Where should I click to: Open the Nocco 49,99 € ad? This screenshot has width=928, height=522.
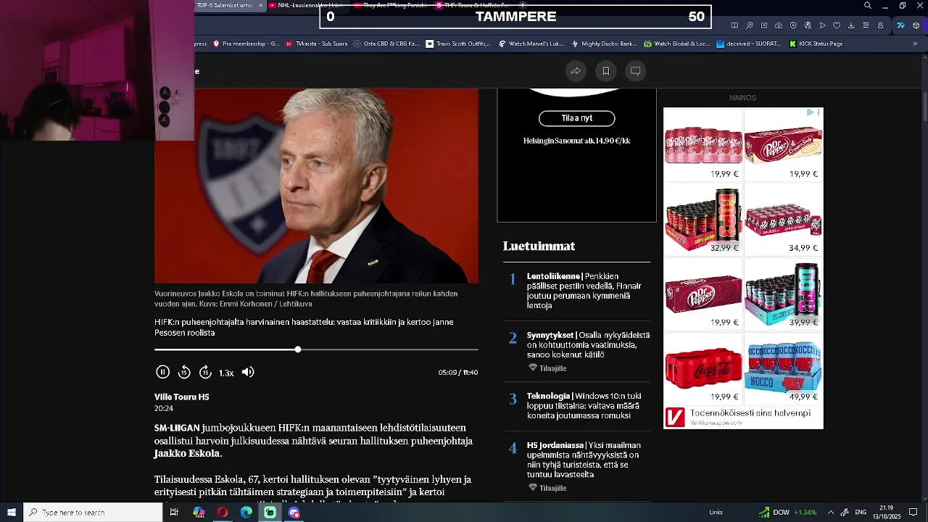click(783, 368)
